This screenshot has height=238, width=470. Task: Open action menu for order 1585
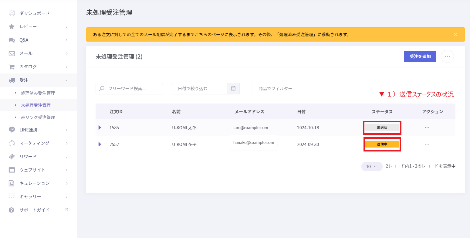click(x=427, y=127)
